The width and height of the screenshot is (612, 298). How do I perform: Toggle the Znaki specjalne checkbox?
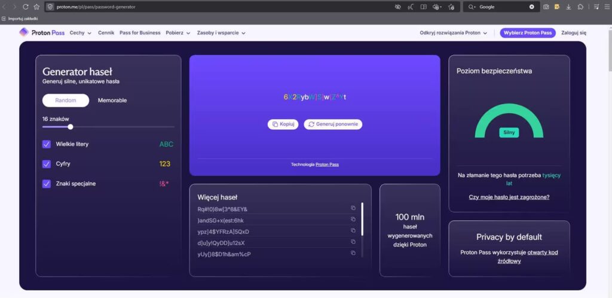coord(47,184)
